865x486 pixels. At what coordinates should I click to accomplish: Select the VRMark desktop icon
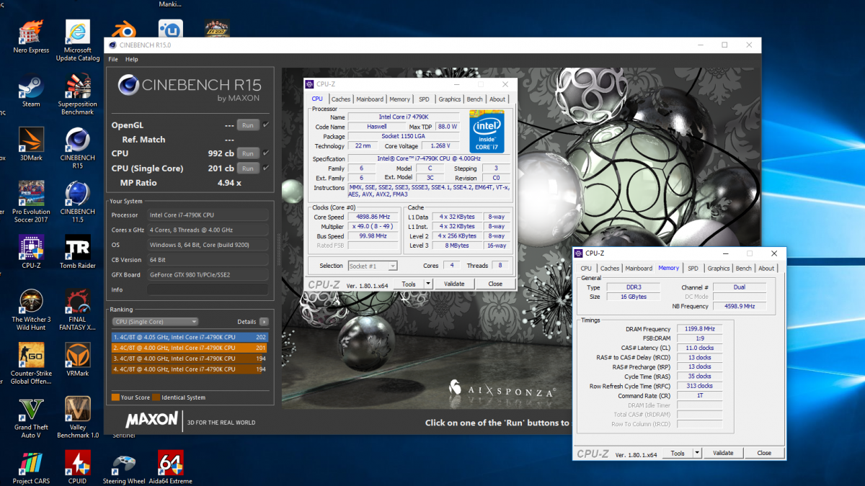pos(77,360)
